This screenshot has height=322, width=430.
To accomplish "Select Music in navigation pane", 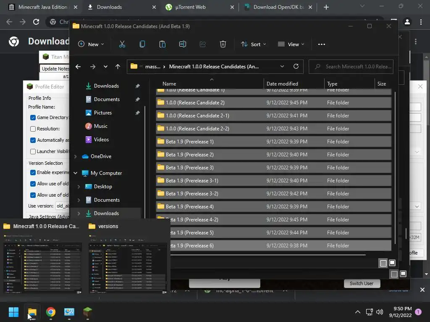I will tap(101, 126).
